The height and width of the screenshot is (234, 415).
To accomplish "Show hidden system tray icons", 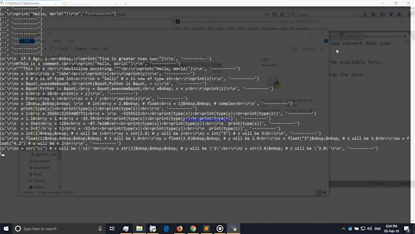I will 343,229.
